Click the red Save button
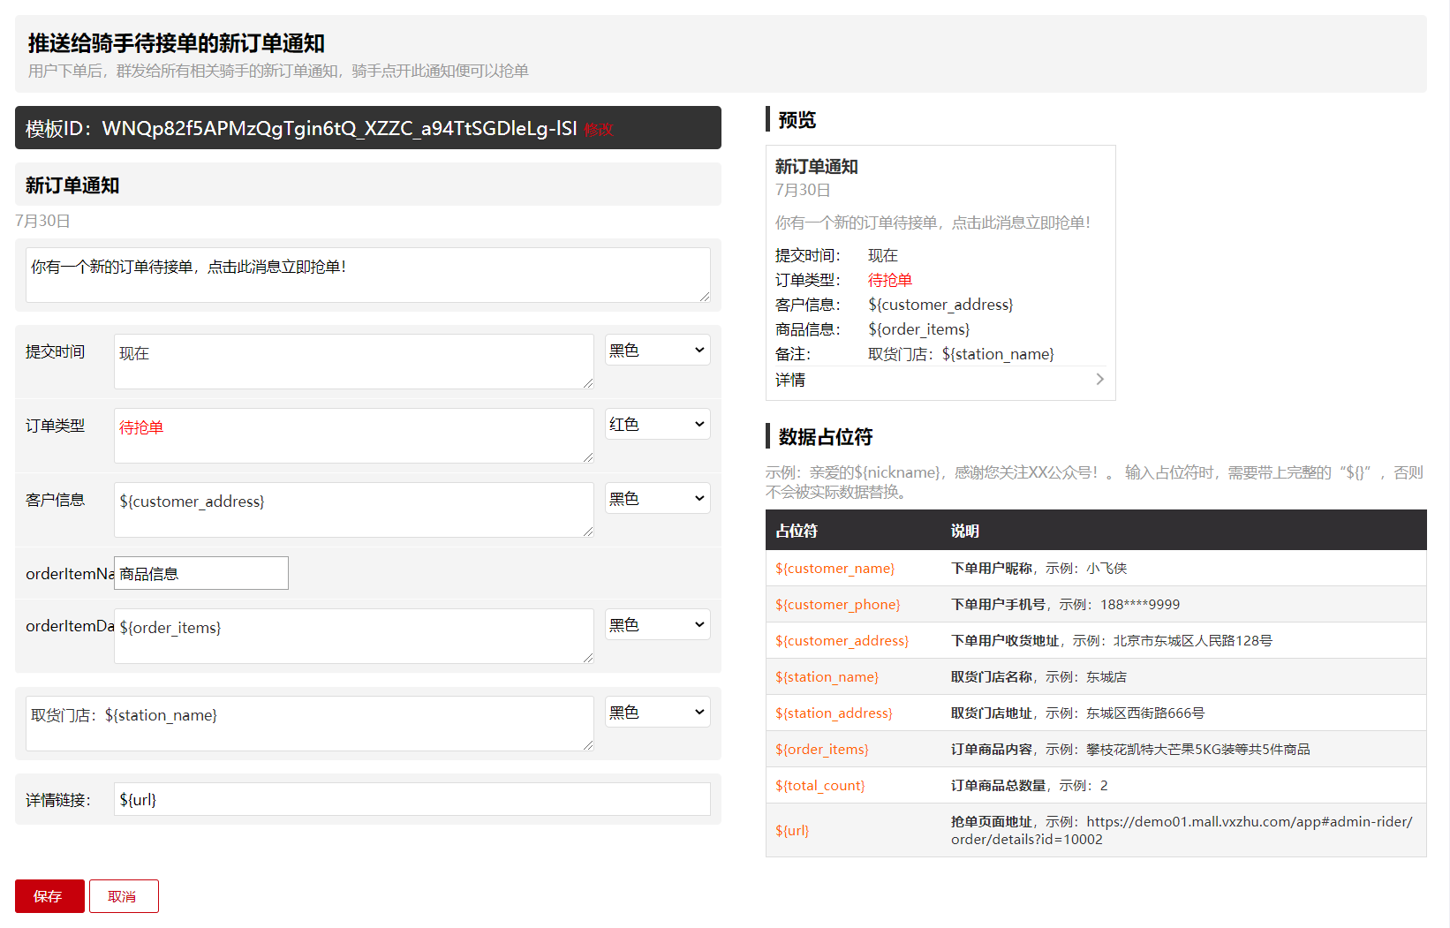Image resolution: width=1450 pixels, height=928 pixels. tap(49, 896)
